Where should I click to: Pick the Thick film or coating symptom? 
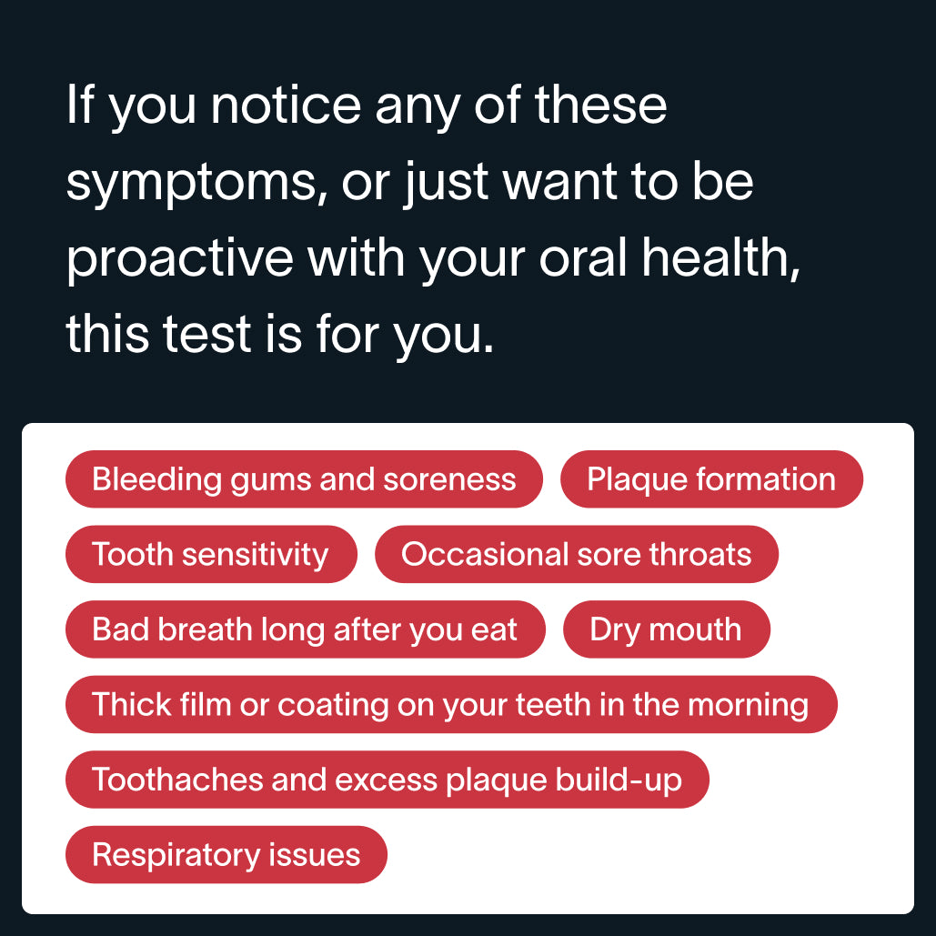point(450,704)
